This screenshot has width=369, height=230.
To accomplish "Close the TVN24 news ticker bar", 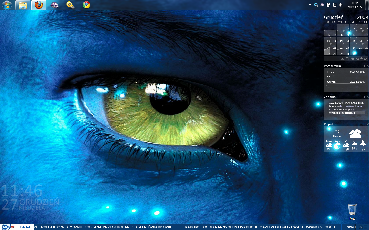I will (366, 227).
